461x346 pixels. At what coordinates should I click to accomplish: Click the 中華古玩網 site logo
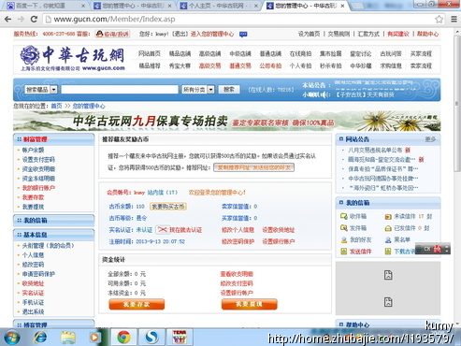click(x=73, y=59)
